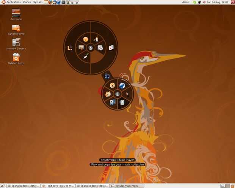Select the category icon right of the globe
Screen dimensions: 235x188
pos(96,39)
